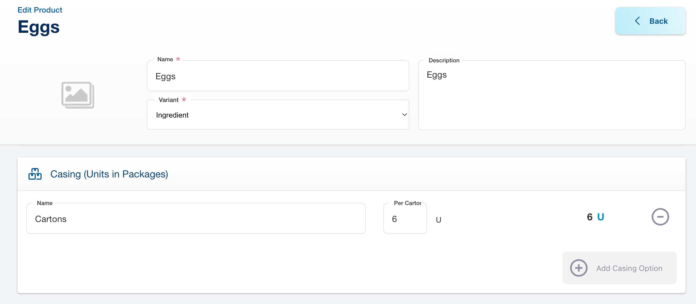Click the Add Casing Option text

click(x=629, y=268)
